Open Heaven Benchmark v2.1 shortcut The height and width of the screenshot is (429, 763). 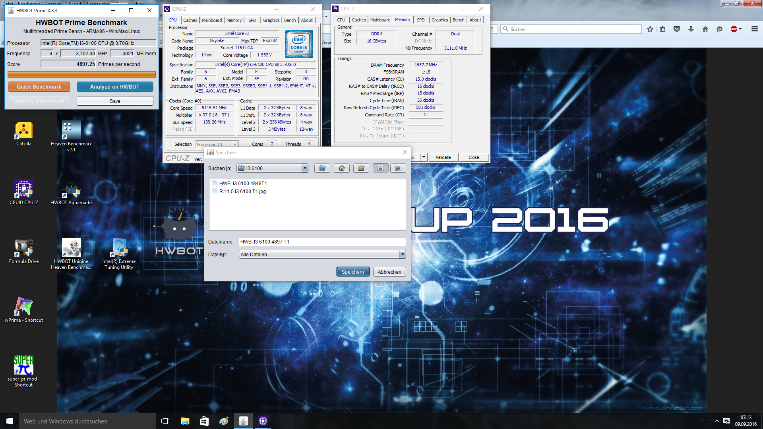pyautogui.click(x=71, y=136)
